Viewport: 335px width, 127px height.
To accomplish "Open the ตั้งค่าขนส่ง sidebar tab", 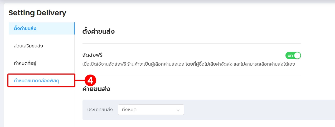I will [x=41, y=28].
